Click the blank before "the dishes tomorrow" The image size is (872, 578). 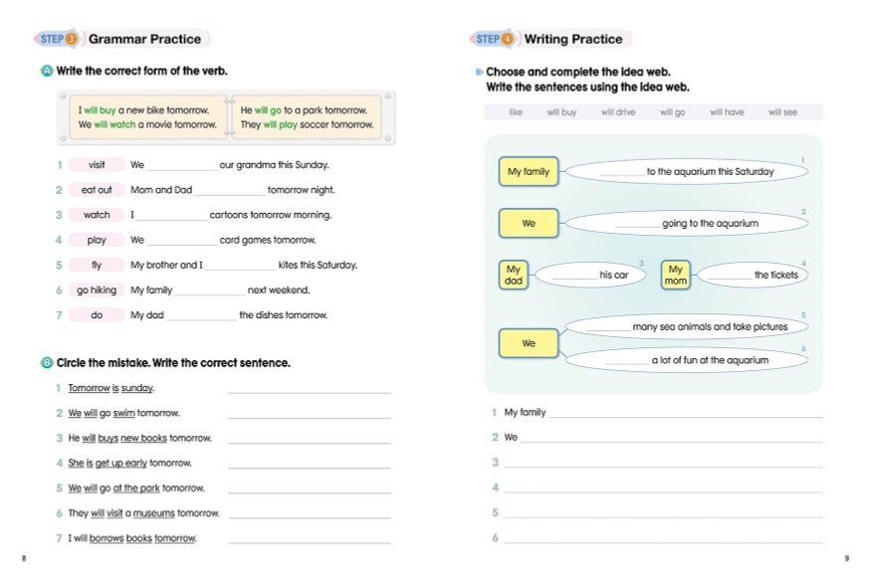[201, 316]
